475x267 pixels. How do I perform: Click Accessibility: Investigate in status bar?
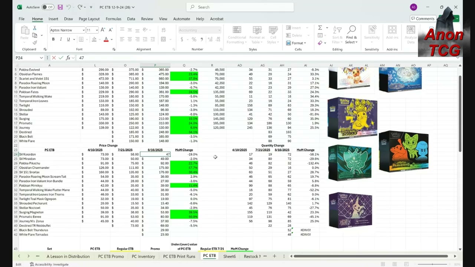click(49, 264)
